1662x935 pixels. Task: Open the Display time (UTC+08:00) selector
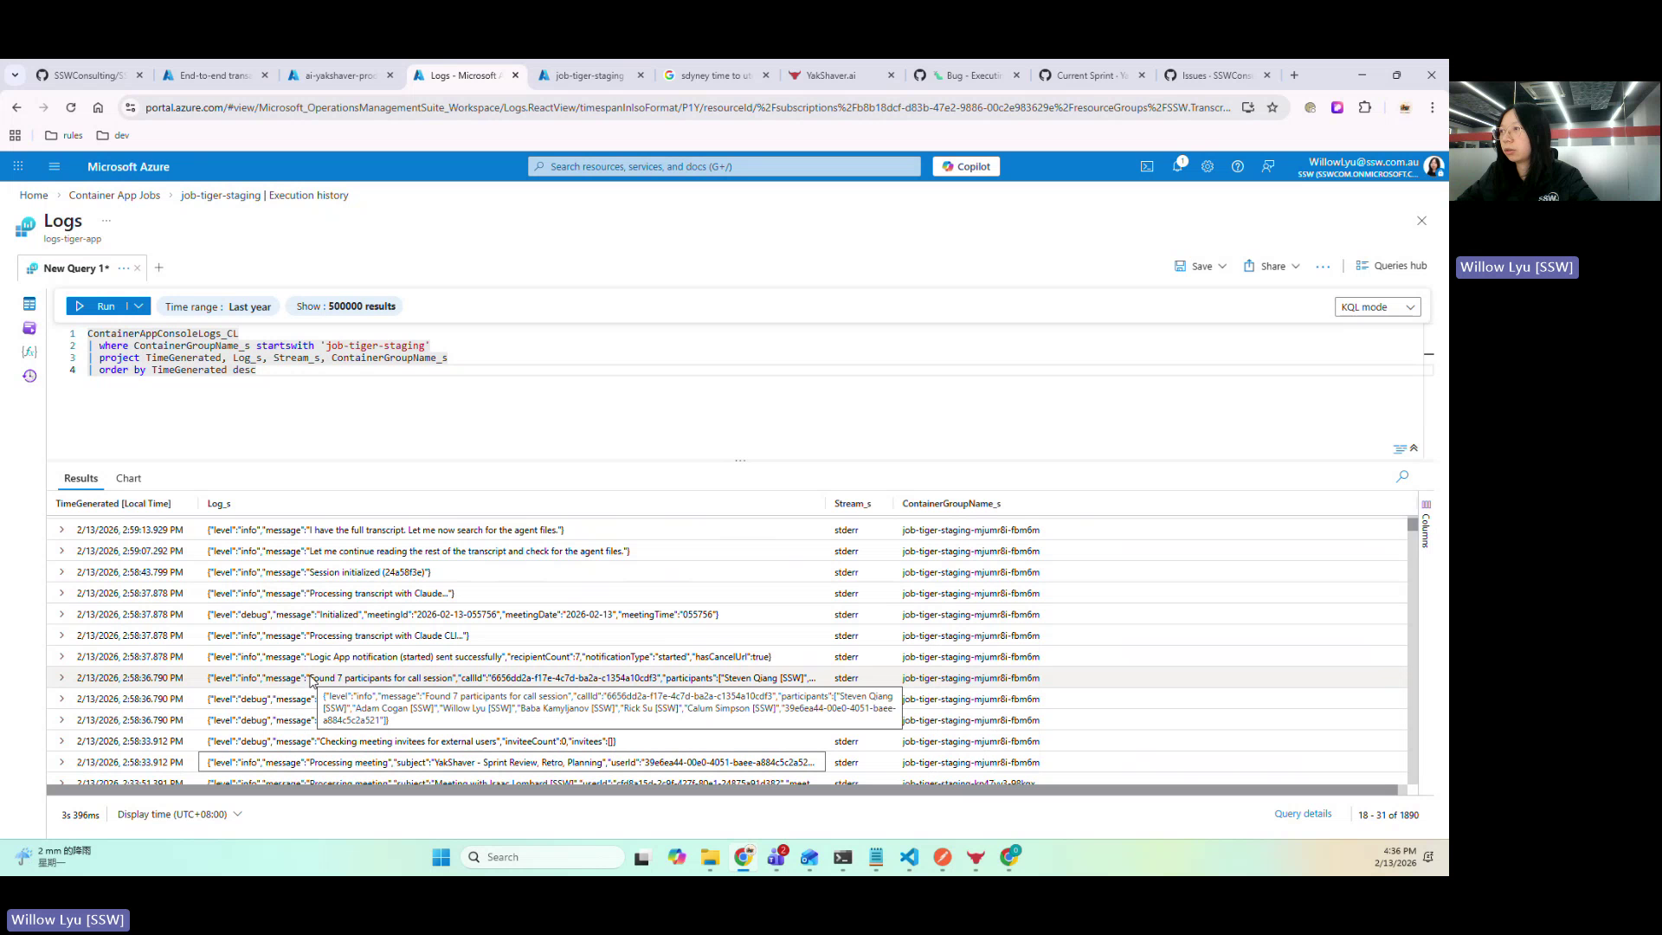click(x=178, y=814)
